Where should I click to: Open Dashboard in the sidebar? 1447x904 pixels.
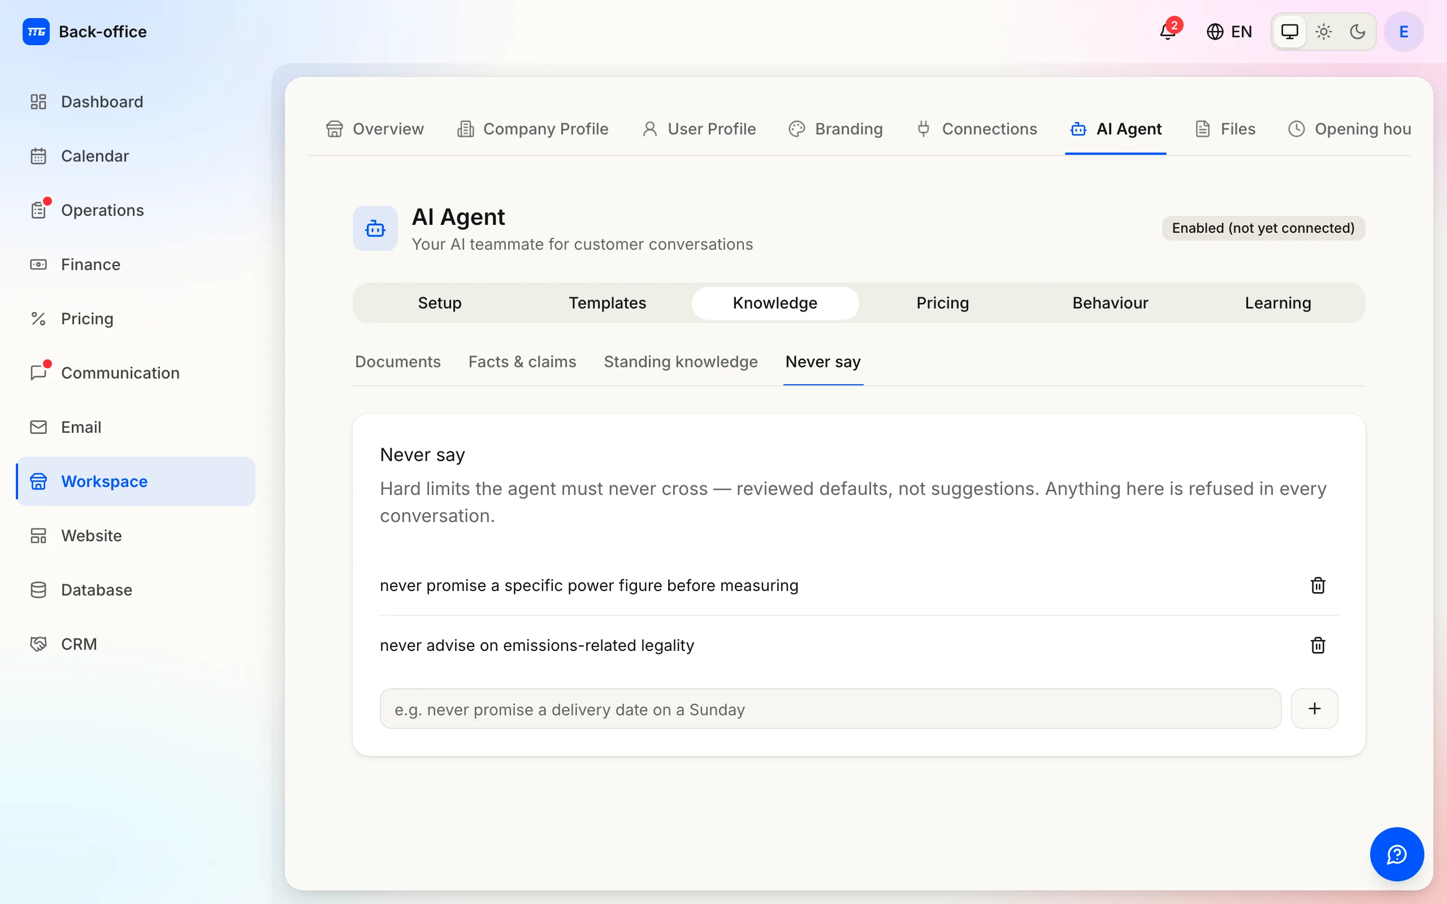coord(136,102)
